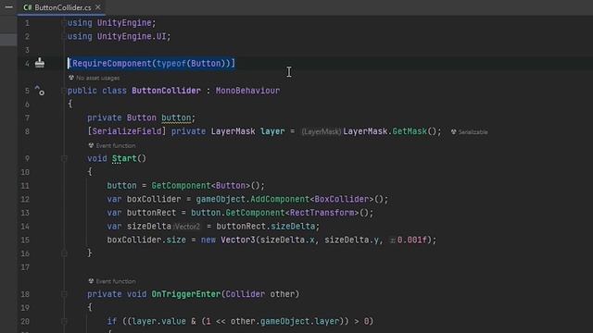
Task: Select the 'z:' parameter hint before 0.001f
Action: point(393,240)
